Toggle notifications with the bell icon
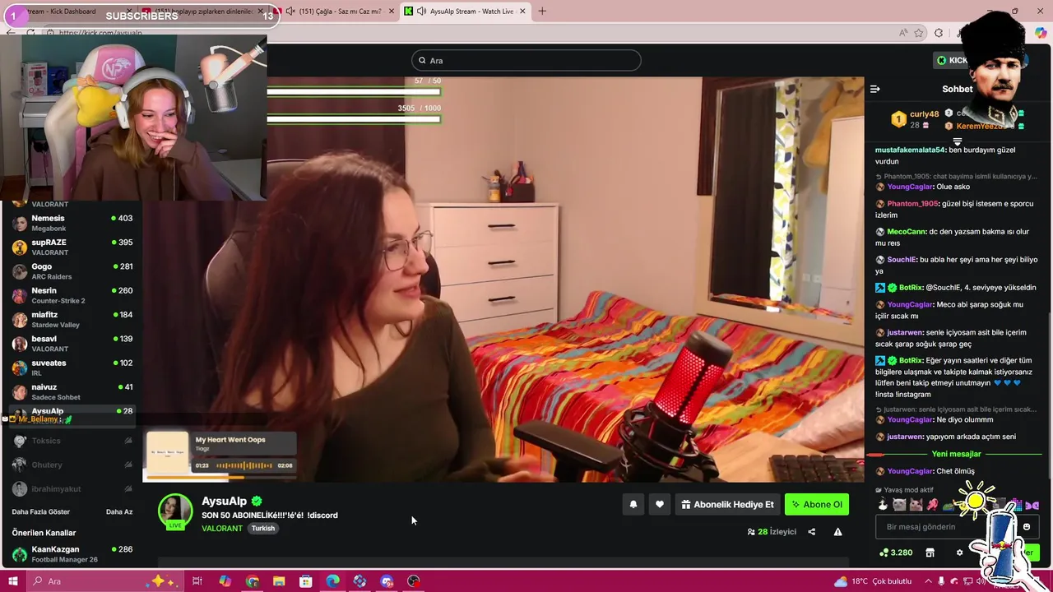 coord(633,505)
